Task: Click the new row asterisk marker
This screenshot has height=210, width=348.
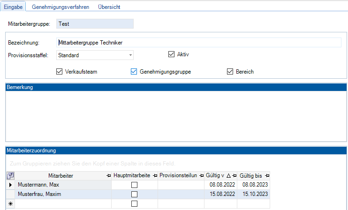Action: [10, 204]
